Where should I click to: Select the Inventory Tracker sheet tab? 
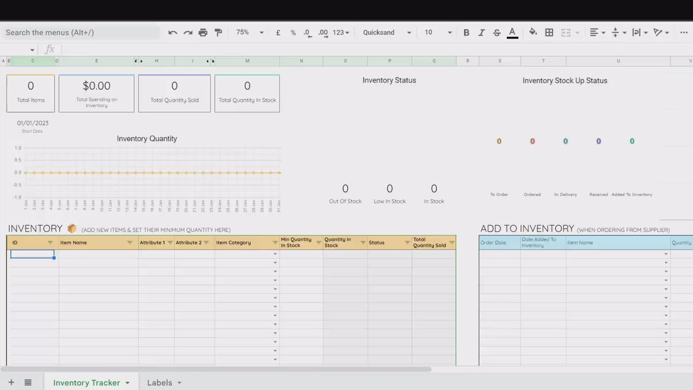(x=87, y=382)
